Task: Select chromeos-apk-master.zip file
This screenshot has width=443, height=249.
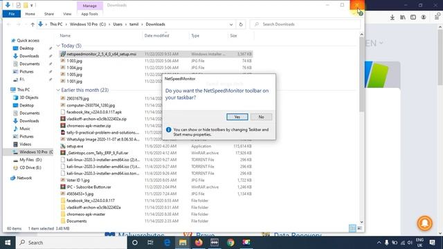Action: [89, 126]
